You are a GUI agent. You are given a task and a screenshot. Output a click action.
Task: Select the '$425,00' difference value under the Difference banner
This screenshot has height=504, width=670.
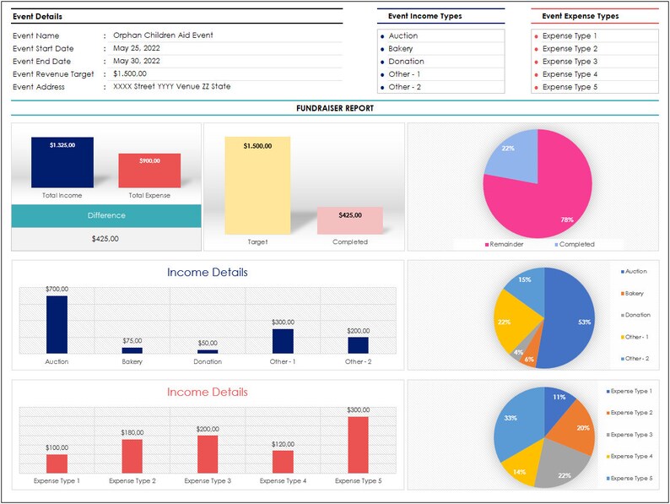[x=105, y=239]
